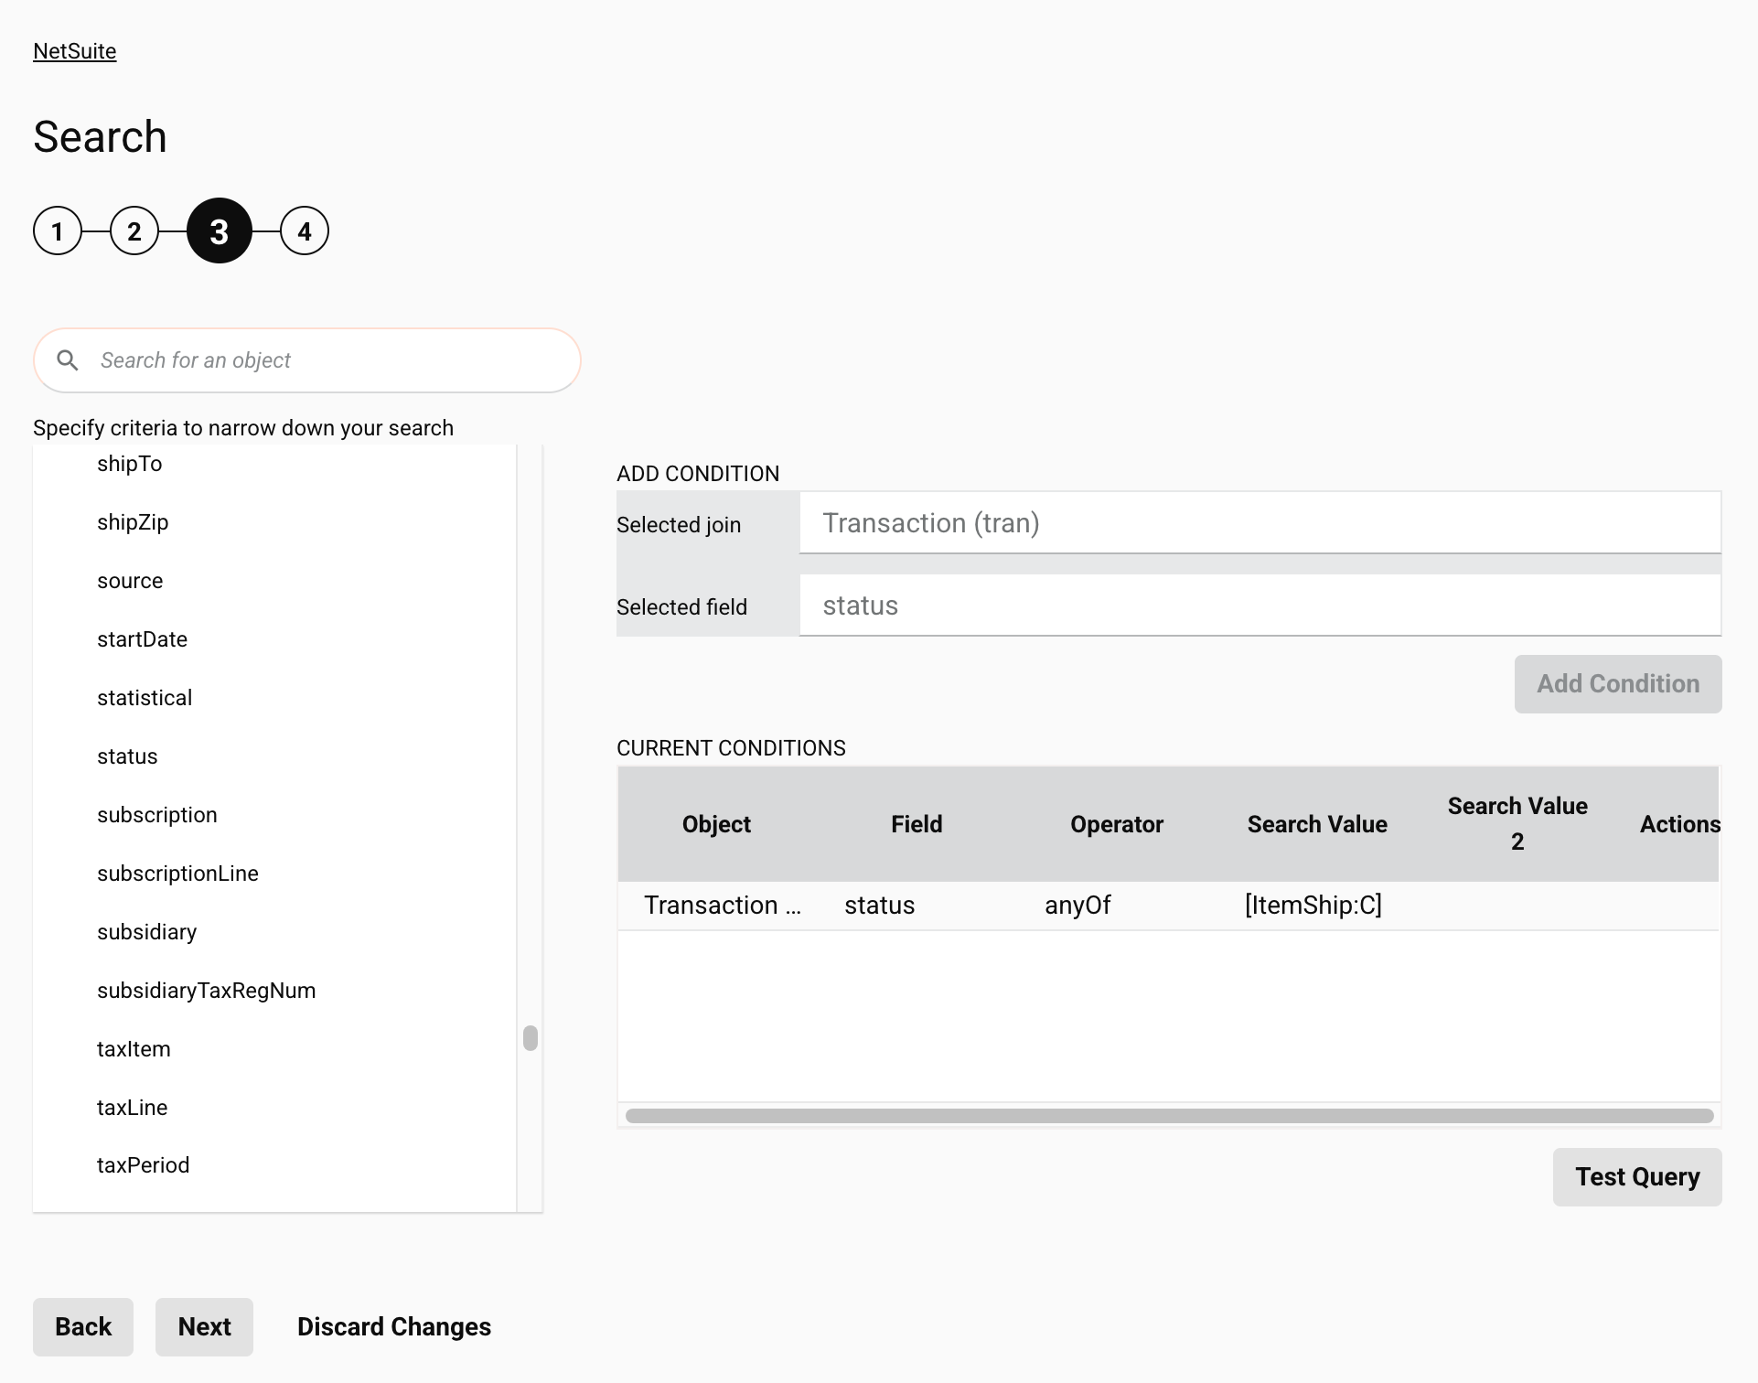Go to wizard step 1

tap(58, 231)
